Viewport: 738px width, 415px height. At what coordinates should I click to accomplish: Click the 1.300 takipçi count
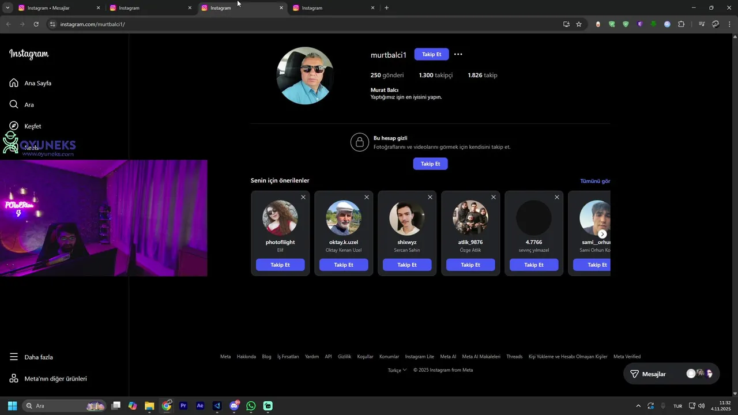pos(435,75)
